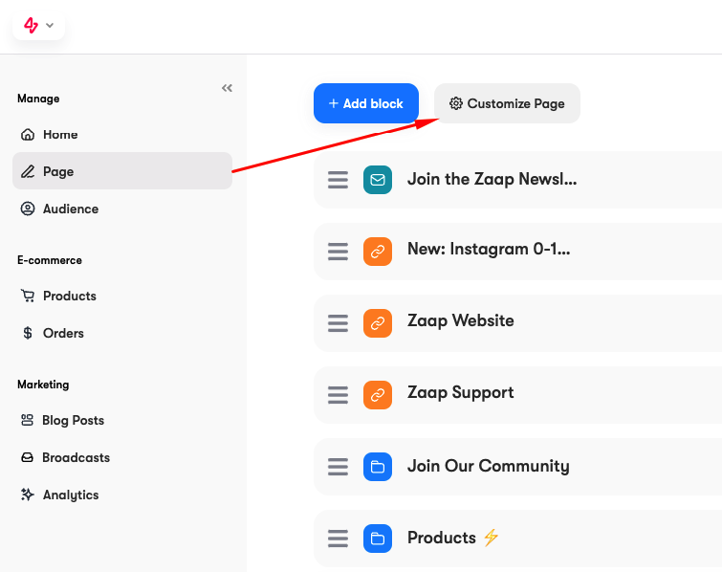Viewport: 722px width, 572px height.
Task: Open Customize Page settings
Action: coord(507,103)
